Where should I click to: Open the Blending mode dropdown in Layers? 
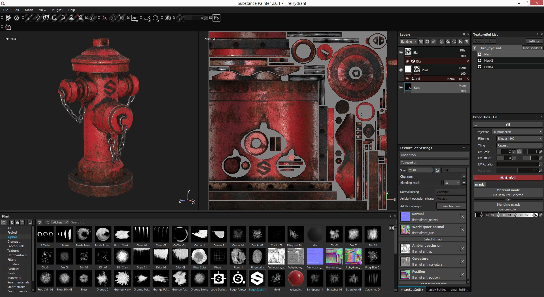pyautogui.click(x=408, y=42)
